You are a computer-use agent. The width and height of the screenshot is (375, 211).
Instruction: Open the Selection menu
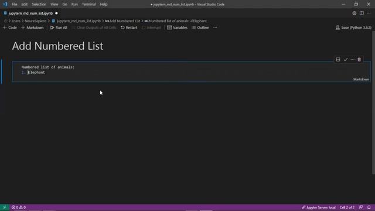[x=39, y=4]
